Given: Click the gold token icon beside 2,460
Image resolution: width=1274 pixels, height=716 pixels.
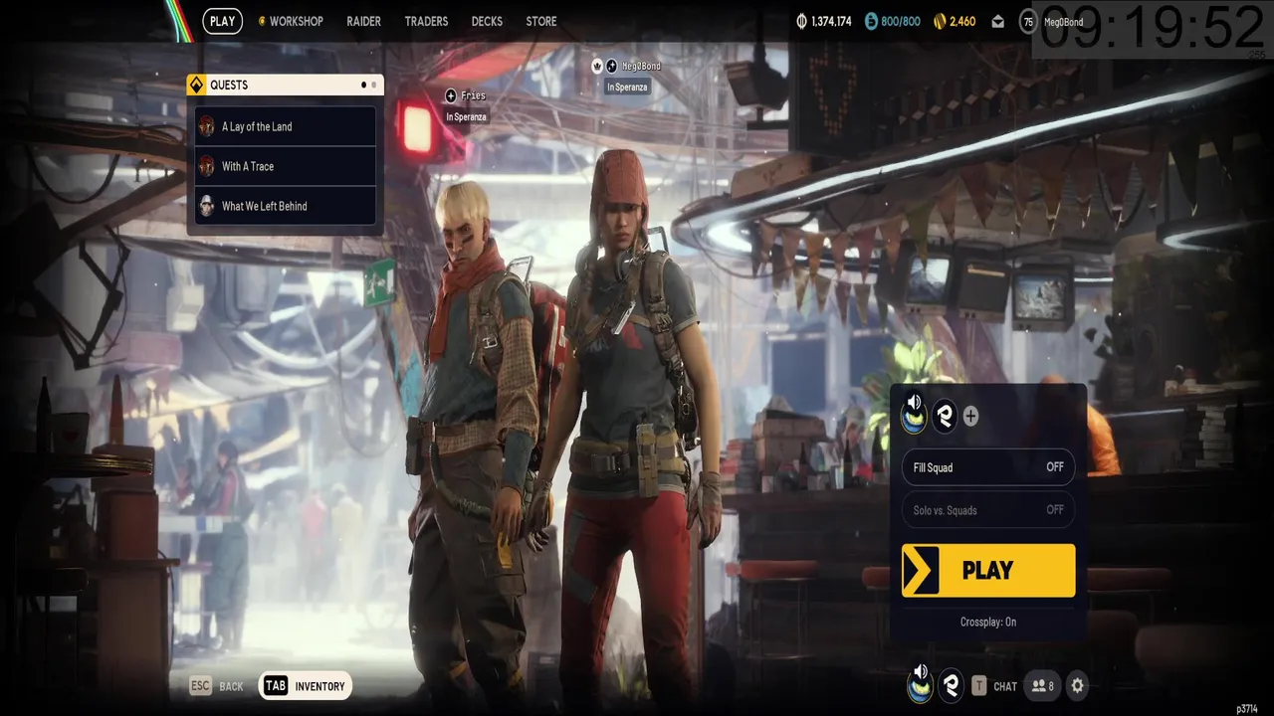Looking at the screenshot, I should (x=939, y=21).
